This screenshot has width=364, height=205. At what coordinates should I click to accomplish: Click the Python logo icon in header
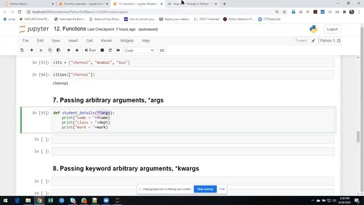coord(313,29)
